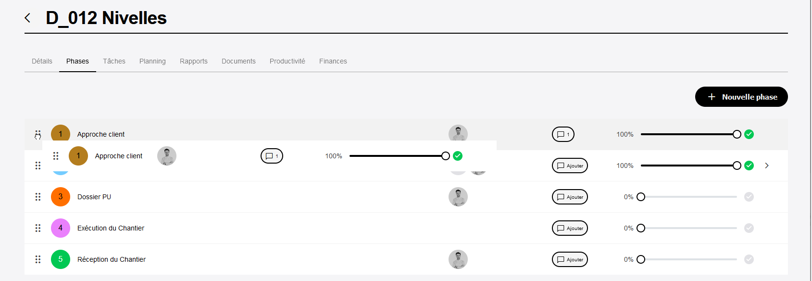Add a comment to Dossier PU with Ajouter

point(570,197)
